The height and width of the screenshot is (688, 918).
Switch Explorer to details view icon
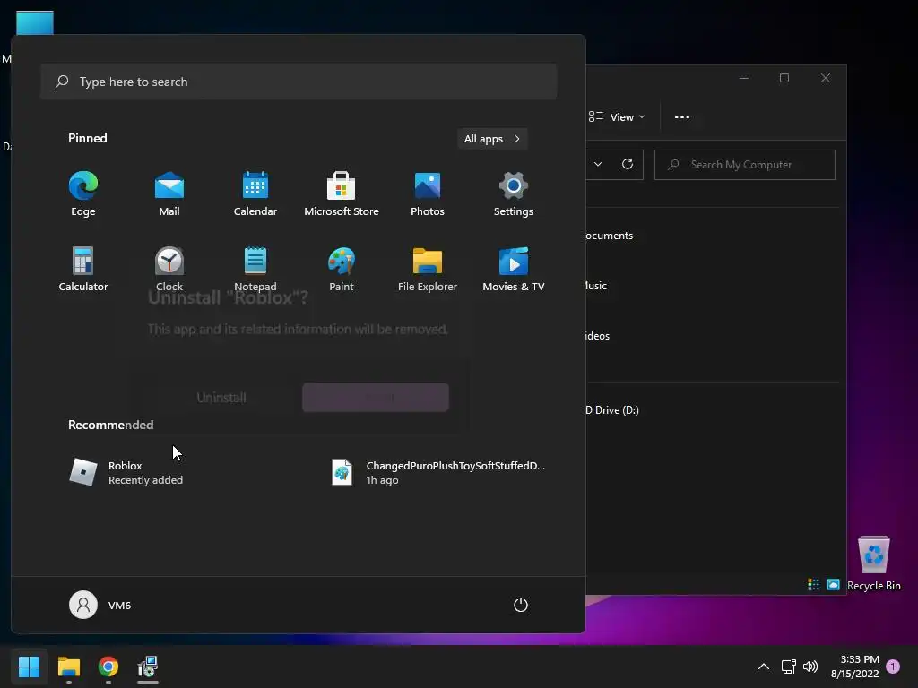pyautogui.click(x=813, y=584)
